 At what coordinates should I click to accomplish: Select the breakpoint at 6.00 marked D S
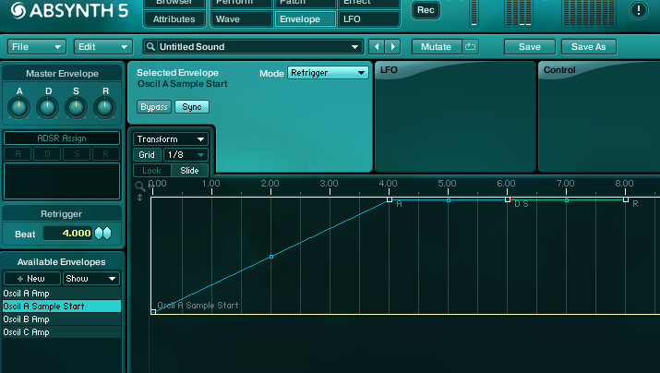tap(508, 199)
